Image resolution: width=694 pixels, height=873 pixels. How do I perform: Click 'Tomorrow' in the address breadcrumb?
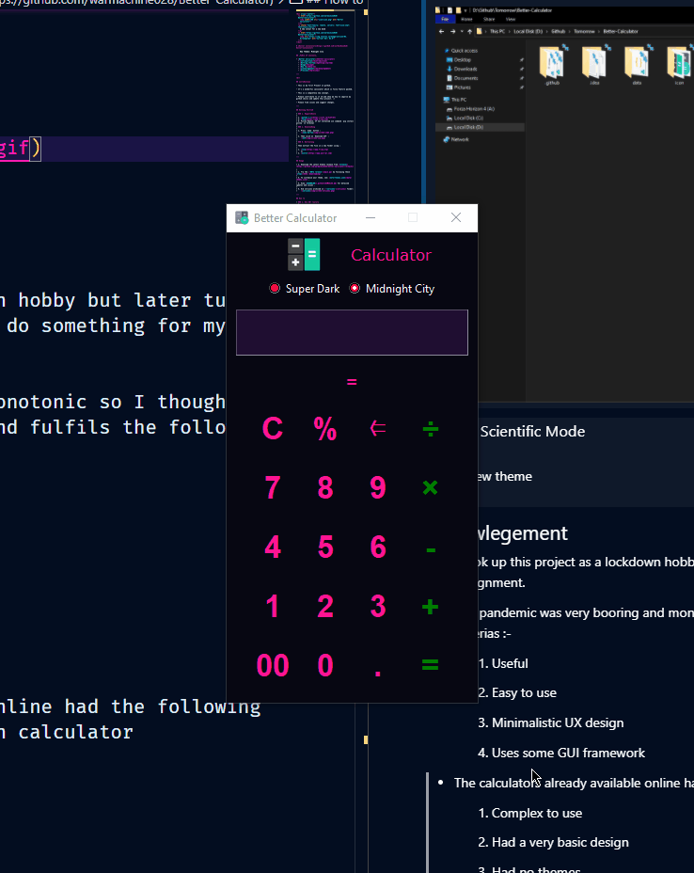click(584, 31)
